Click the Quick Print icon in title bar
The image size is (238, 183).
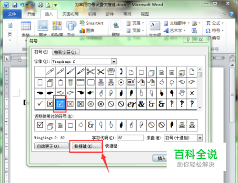40,5
